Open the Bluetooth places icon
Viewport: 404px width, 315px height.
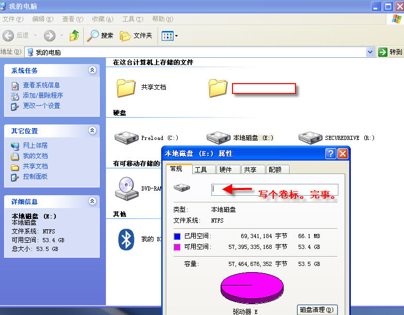[126, 239]
